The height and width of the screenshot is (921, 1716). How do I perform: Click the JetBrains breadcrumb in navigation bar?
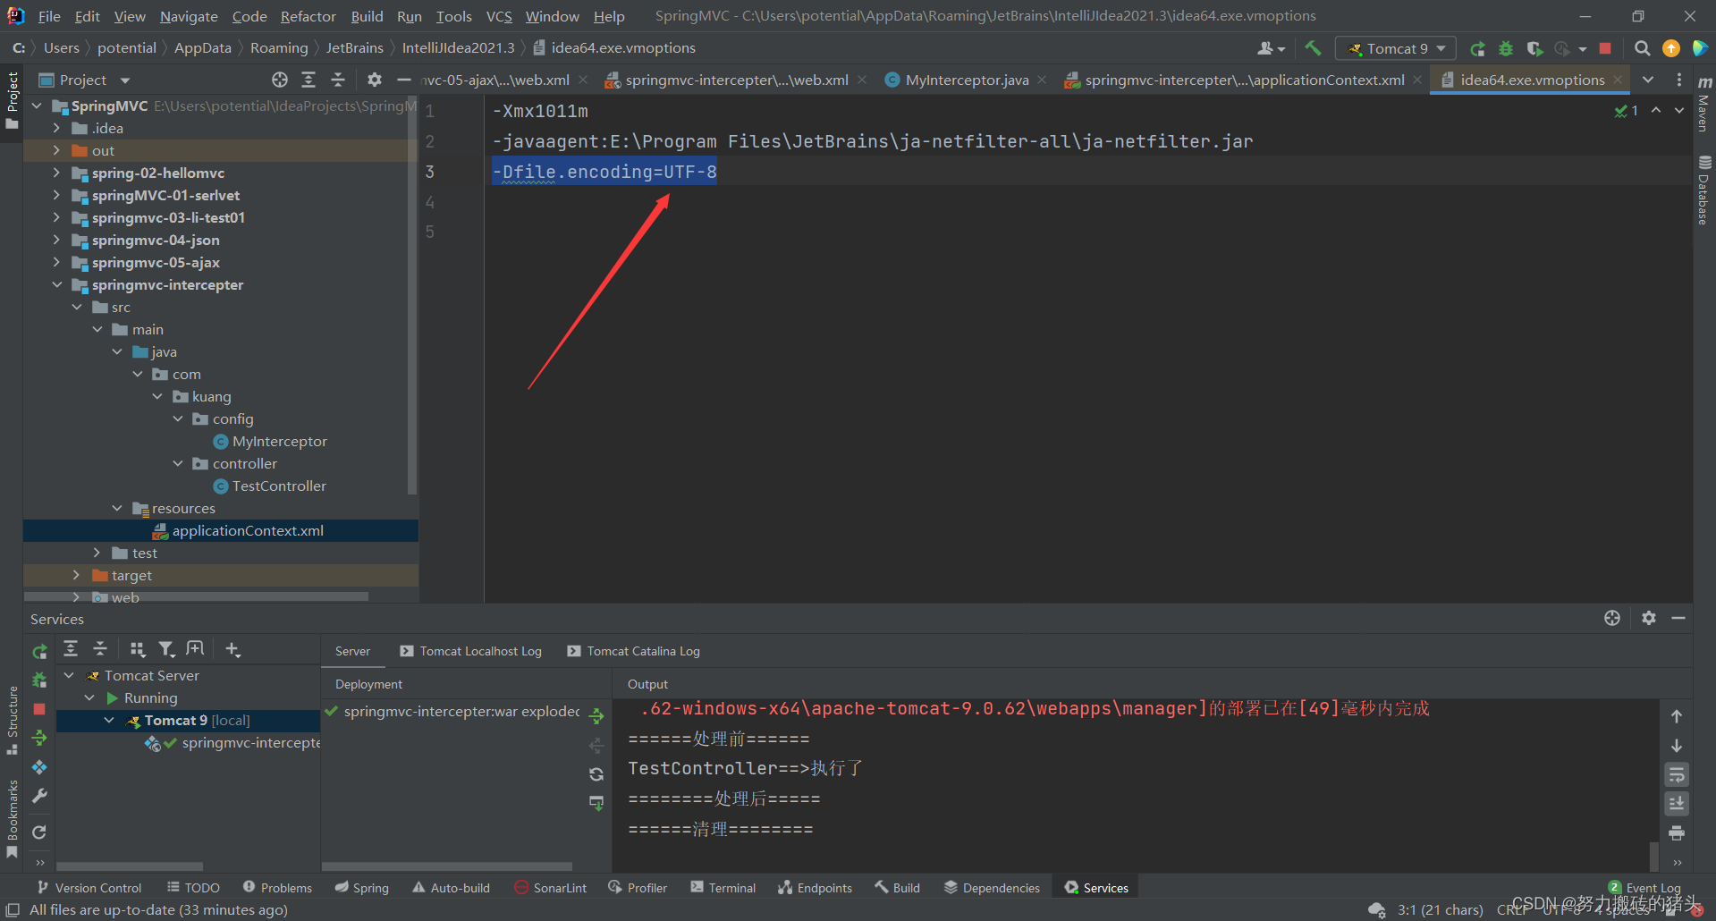pos(354,47)
